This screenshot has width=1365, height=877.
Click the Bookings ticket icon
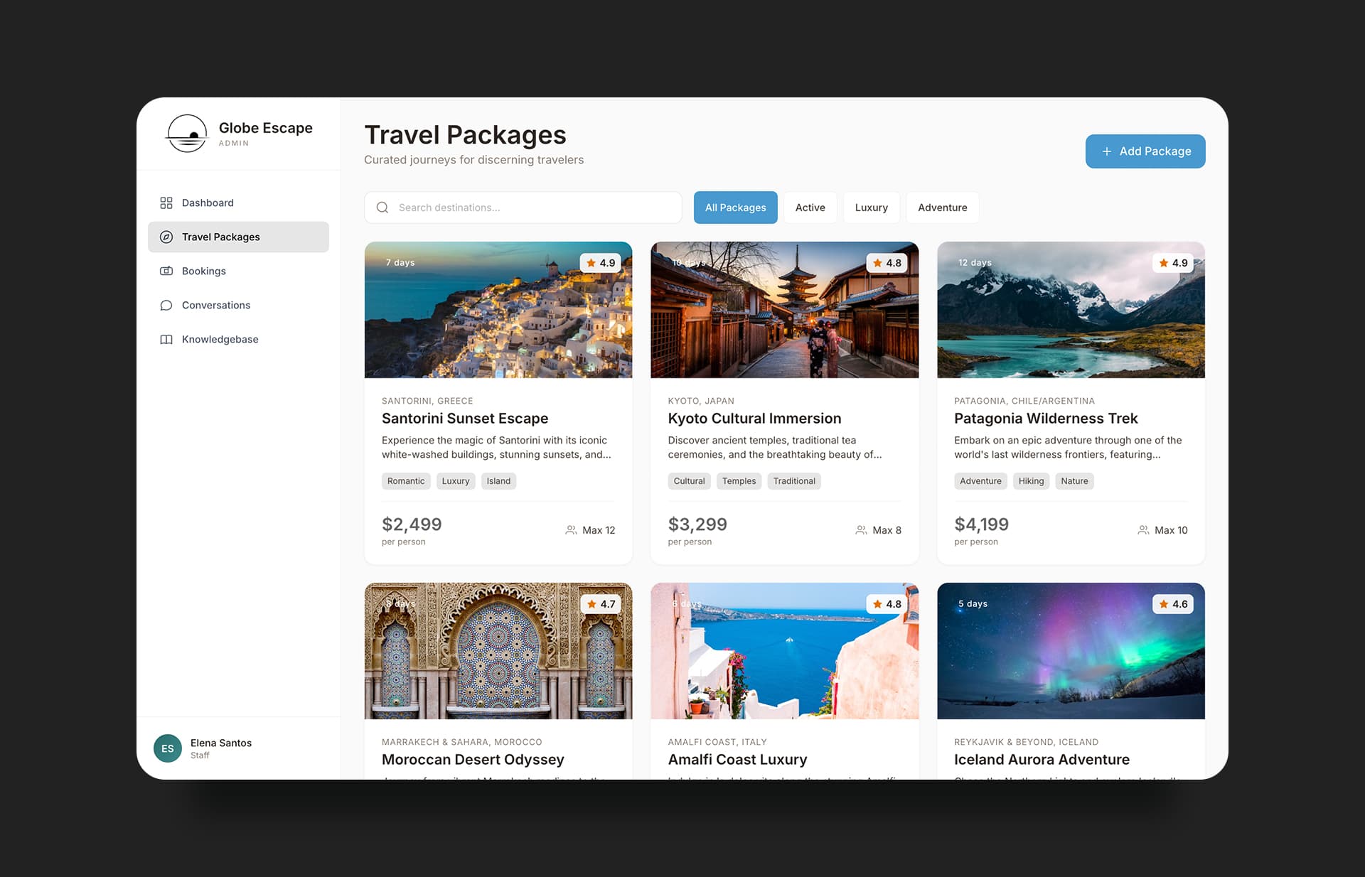point(166,271)
